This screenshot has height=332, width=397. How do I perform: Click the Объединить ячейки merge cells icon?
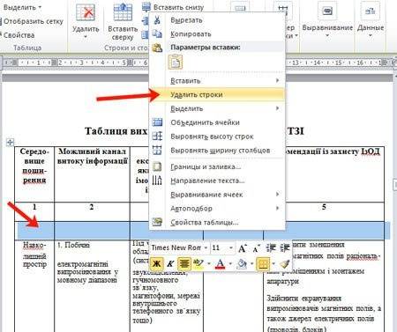157,122
